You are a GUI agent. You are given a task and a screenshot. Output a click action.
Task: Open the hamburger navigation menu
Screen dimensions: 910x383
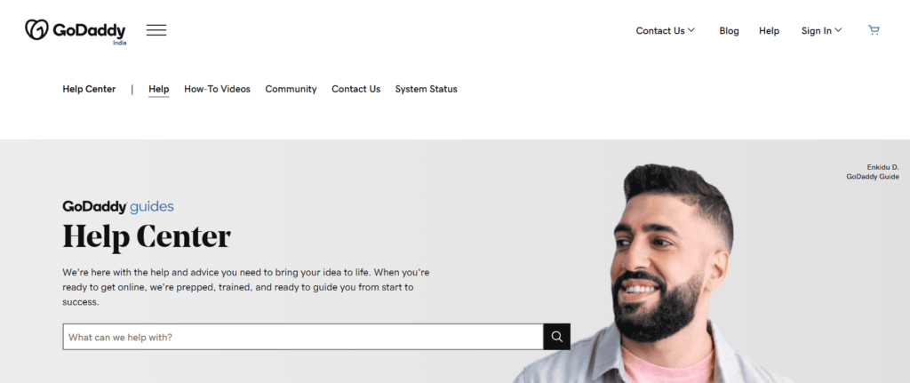(156, 30)
